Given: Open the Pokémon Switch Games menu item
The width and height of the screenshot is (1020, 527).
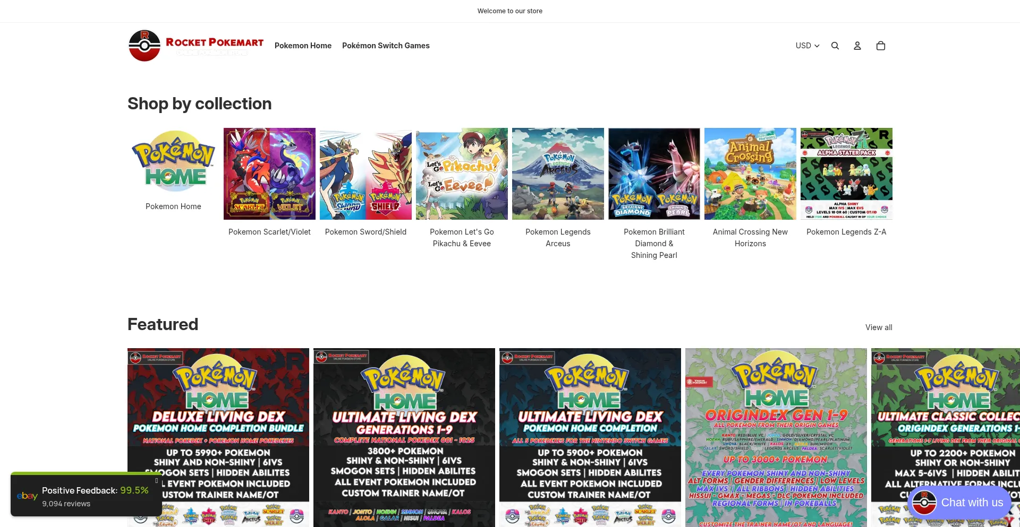Looking at the screenshot, I should [x=386, y=46].
